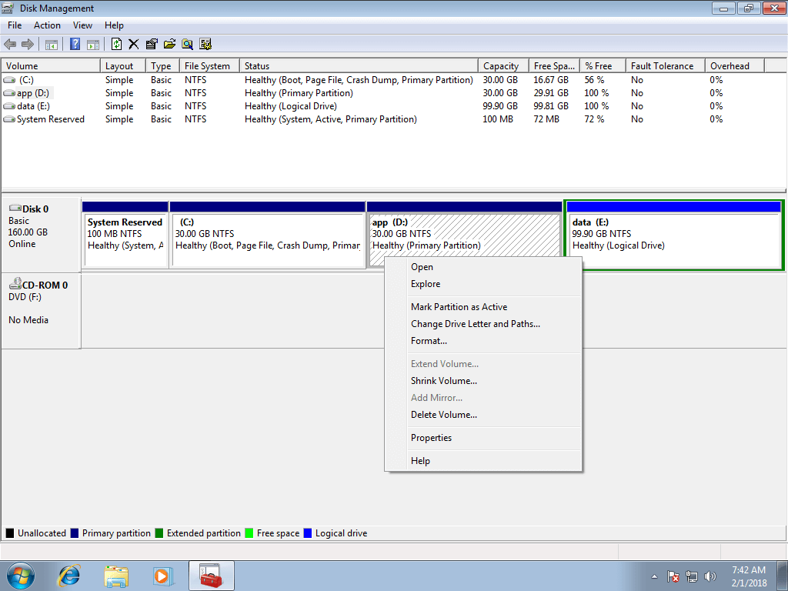Select the System Reserved partition block

click(125, 234)
